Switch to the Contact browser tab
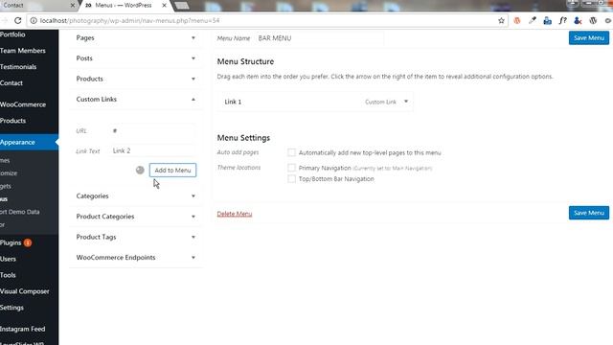The image size is (613, 345). point(37,6)
